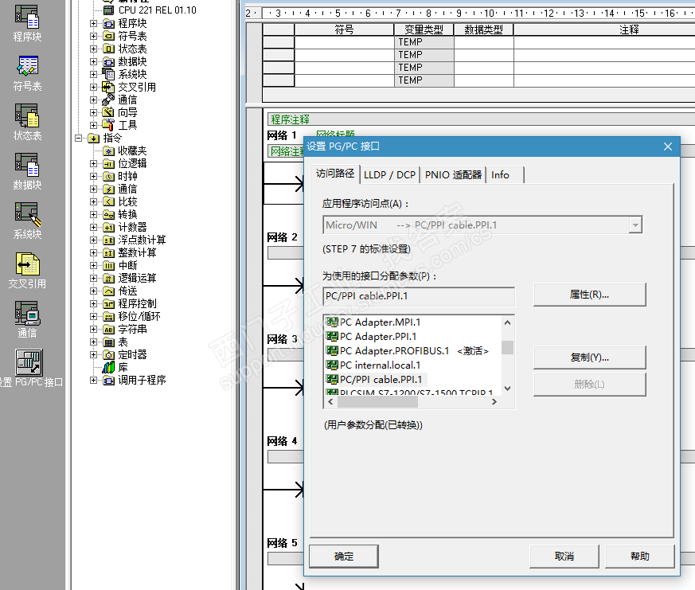695x590 pixels.
Task: Click the 取消 button
Action: pyautogui.click(x=564, y=557)
